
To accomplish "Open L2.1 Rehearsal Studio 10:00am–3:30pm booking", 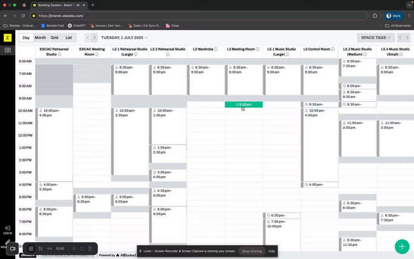I will pyautogui.click(x=130, y=141).
